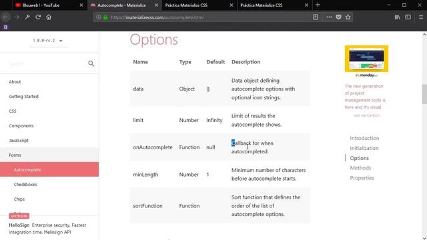Expand the Components sidebar section
The height and width of the screenshot is (240, 427).
(x=49, y=126)
